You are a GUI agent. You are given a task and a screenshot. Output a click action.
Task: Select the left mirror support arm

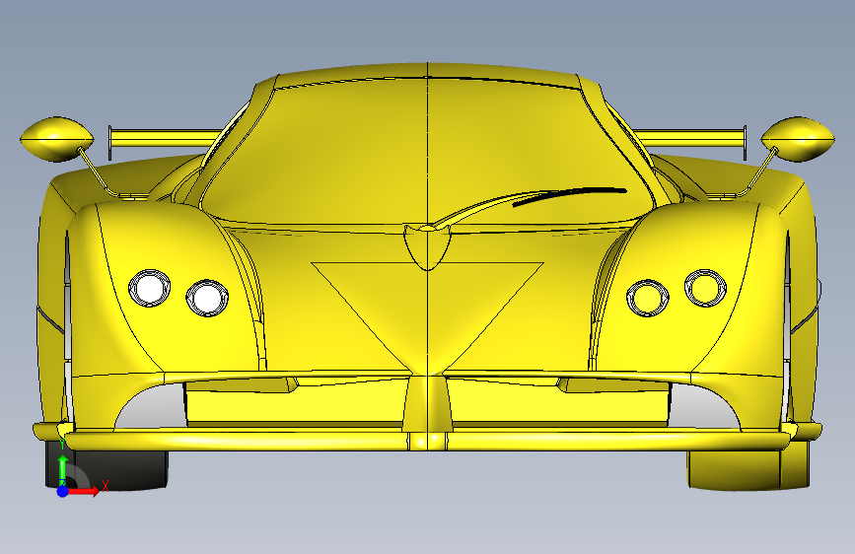pos(97,172)
